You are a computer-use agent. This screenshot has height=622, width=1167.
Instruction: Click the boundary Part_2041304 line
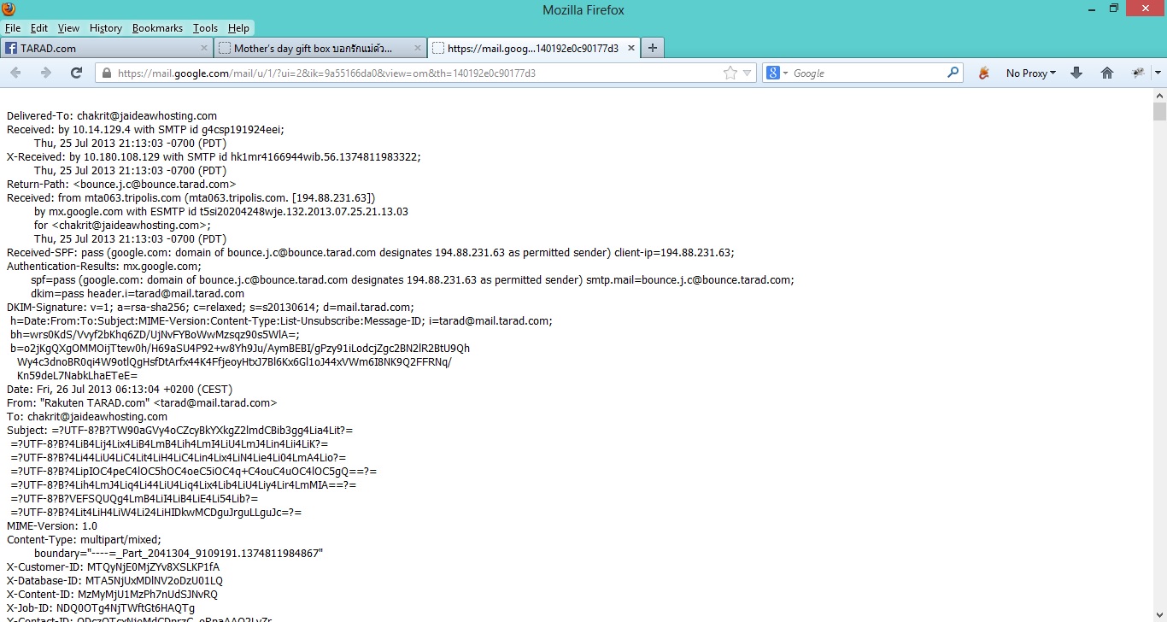coord(179,554)
